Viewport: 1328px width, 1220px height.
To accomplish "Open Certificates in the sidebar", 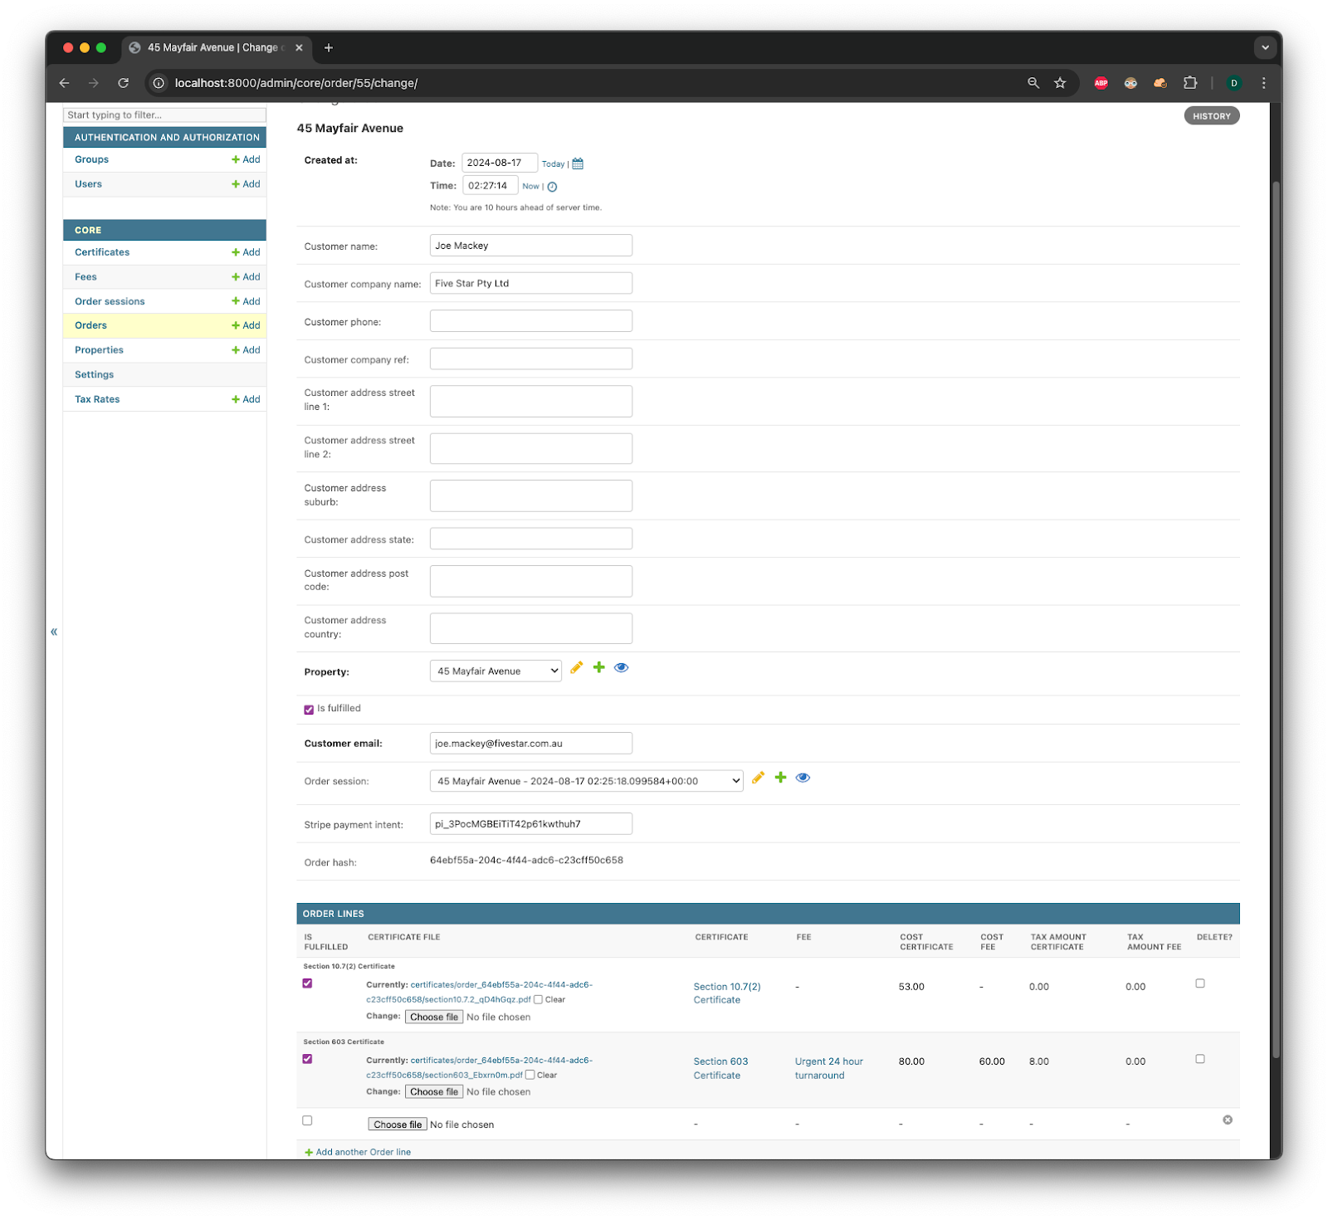I will 102,252.
